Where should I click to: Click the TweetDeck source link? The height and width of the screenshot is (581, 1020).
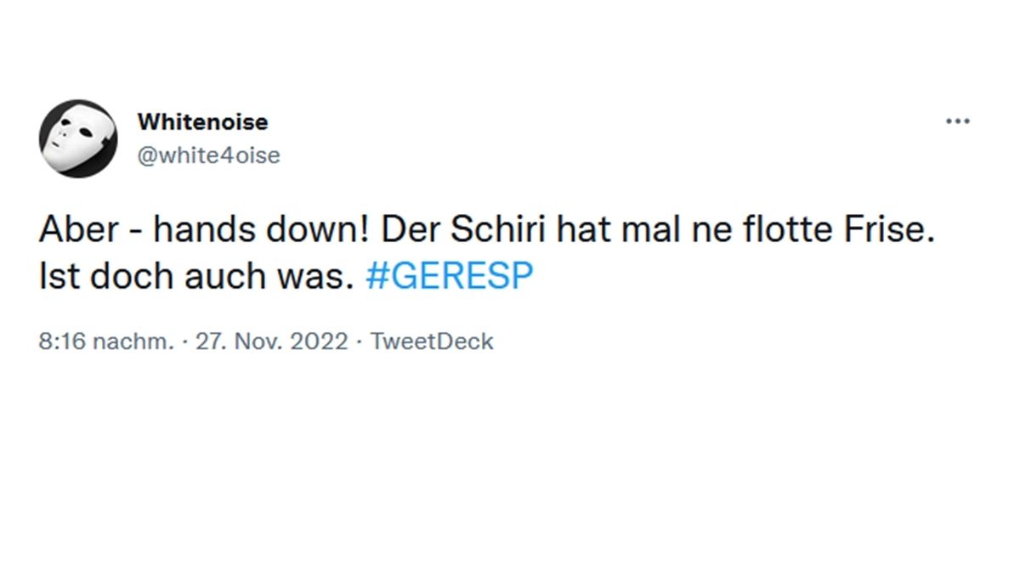430,341
